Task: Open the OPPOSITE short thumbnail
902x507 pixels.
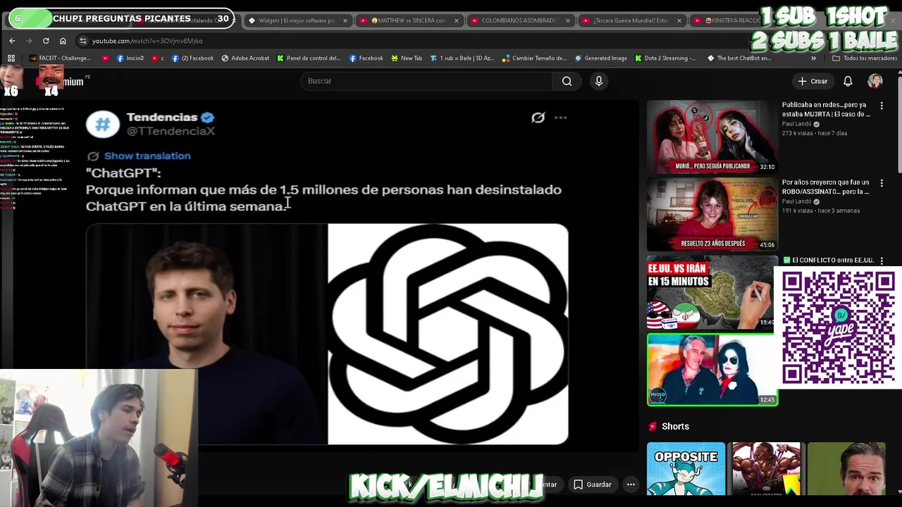Action: [x=686, y=469]
